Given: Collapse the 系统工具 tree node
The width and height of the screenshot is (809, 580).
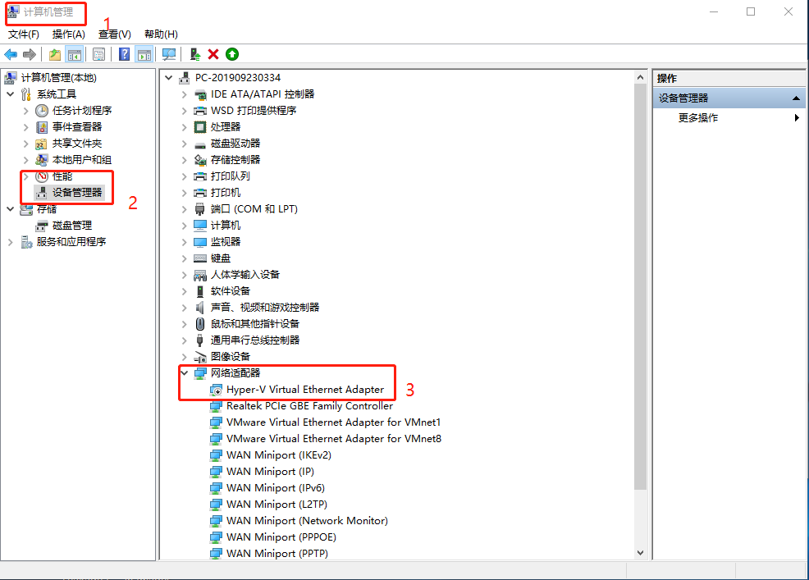Looking at the screenshot, I should pos(11,94).
